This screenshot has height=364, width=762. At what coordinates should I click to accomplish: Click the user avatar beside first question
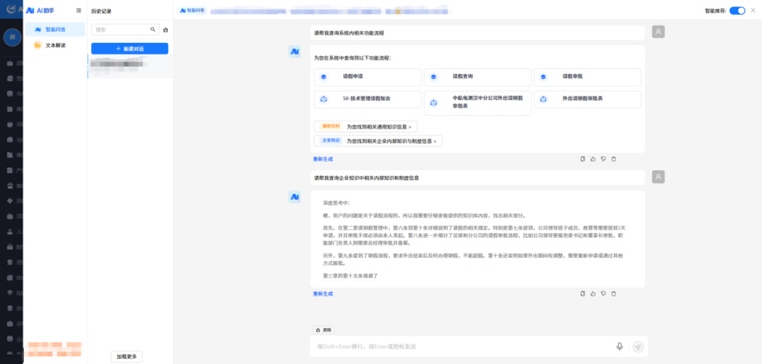(x=658, y=32)
